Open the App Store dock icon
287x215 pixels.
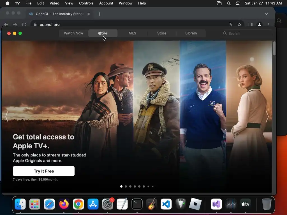pyautogui.click(x=93, y=204)
